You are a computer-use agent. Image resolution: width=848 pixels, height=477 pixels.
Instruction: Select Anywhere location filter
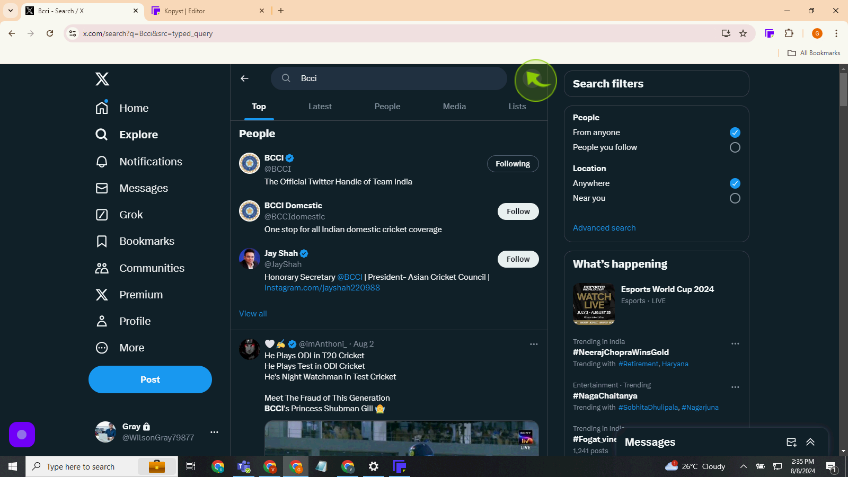pos(735,183)
